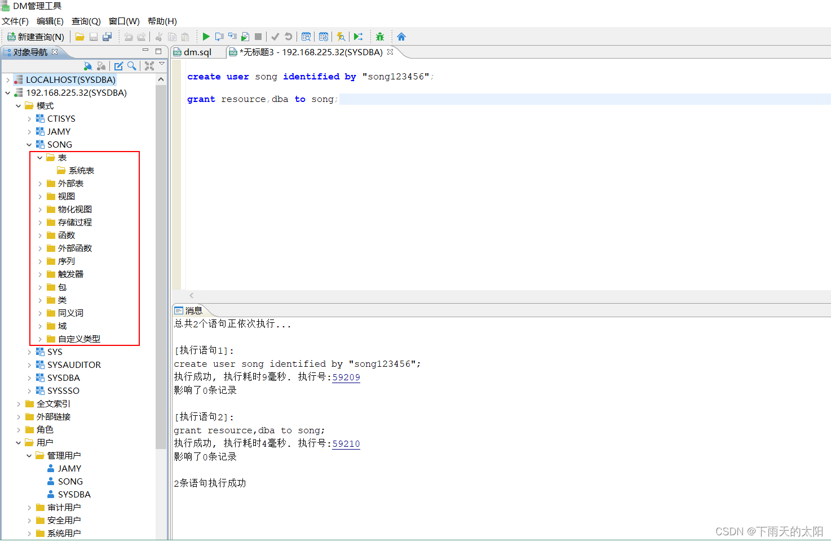Screen dimensions: 831x542
Task: Click the edit pencil icon in navigator
Action: pos(118,66)
